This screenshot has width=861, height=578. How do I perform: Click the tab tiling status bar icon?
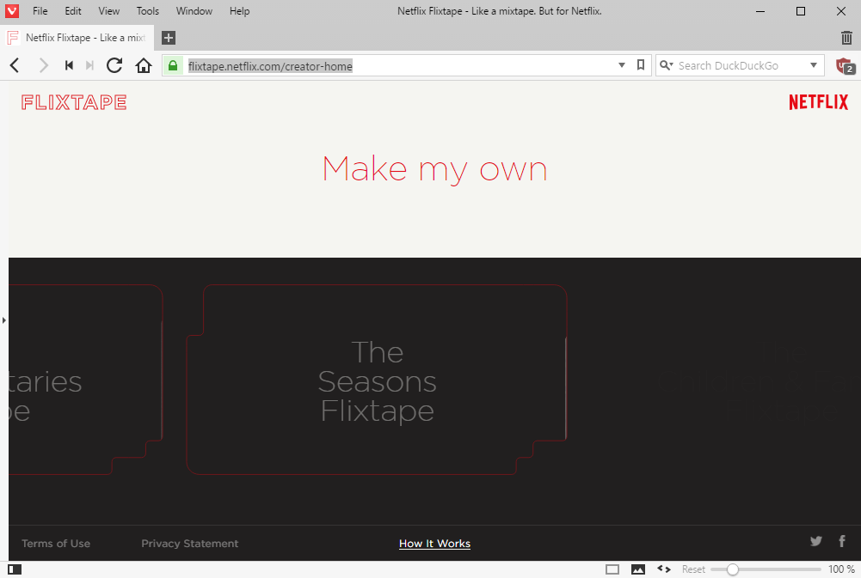612,569
